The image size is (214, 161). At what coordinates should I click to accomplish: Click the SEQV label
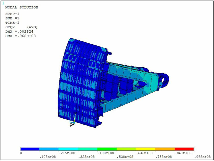(10, 27)
